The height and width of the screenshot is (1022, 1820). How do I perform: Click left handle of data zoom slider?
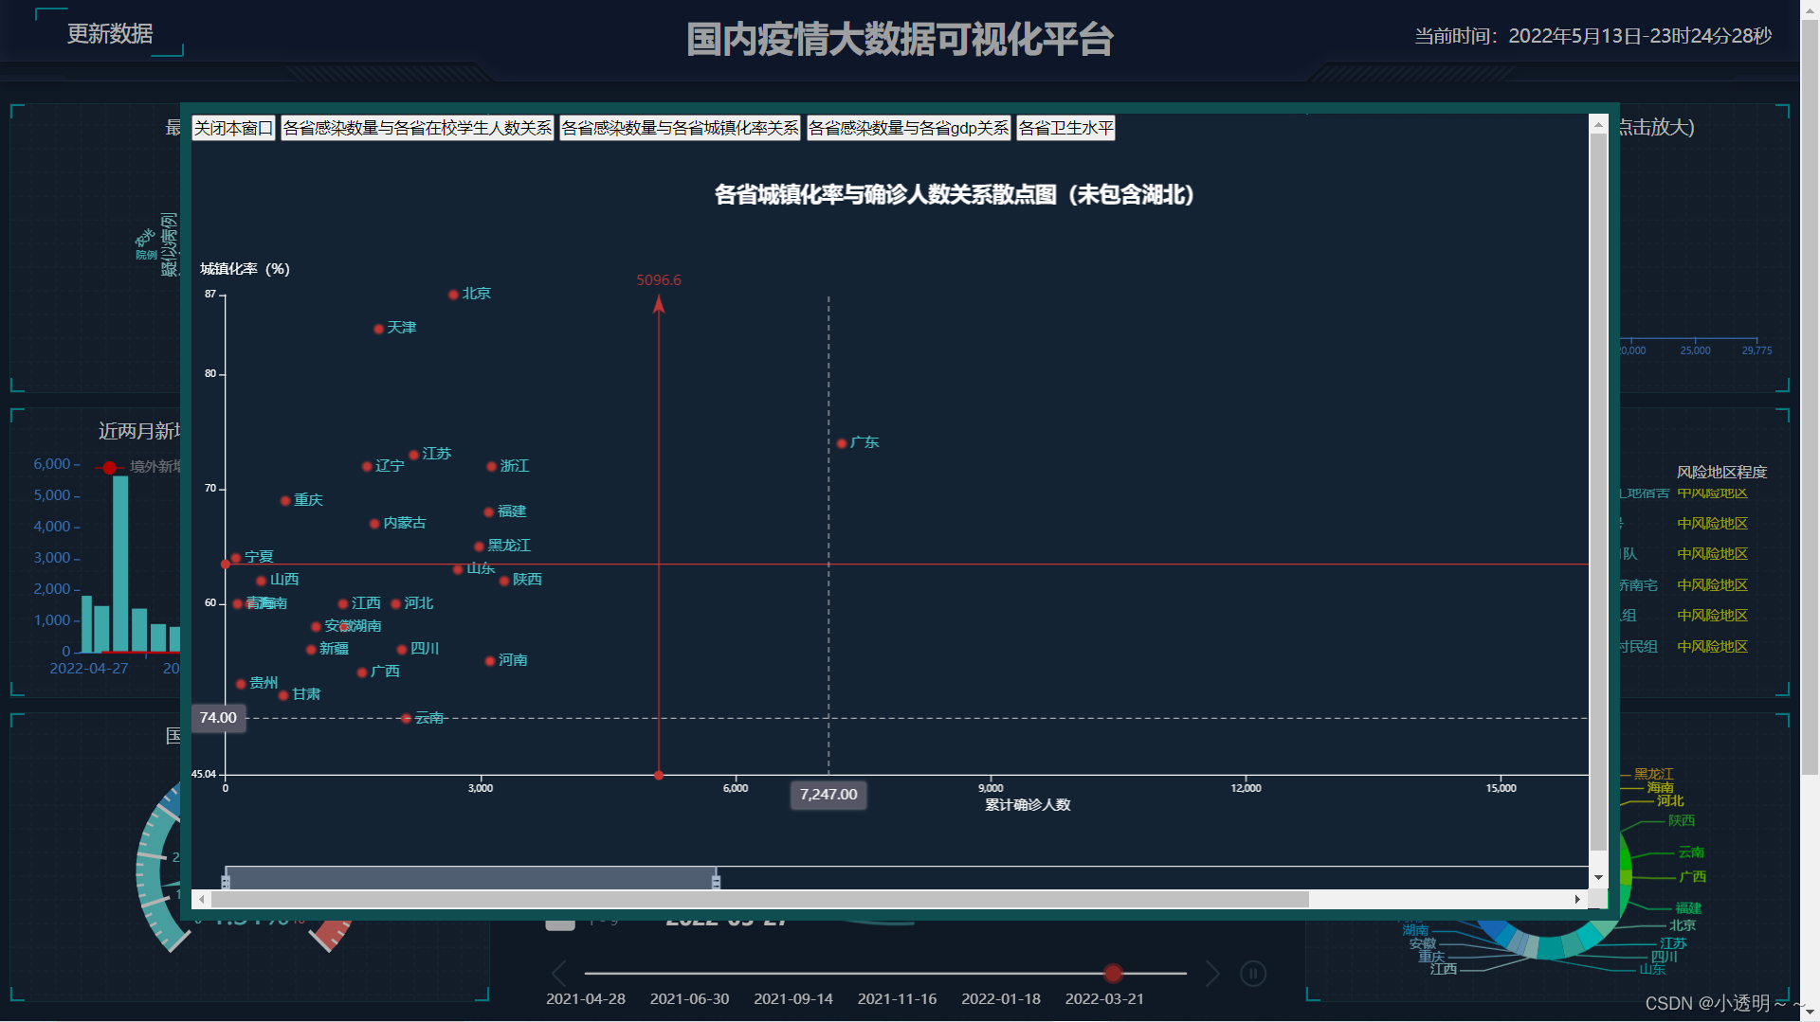tap(226, 881)
